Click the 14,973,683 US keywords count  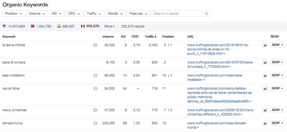[x=17, y=26]
